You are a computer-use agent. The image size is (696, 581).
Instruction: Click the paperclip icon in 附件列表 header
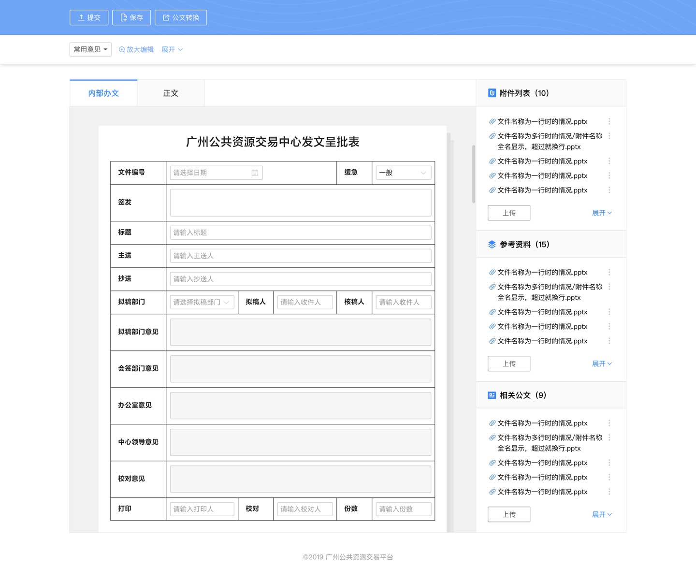pyautogui.click(x=491, y=93)
